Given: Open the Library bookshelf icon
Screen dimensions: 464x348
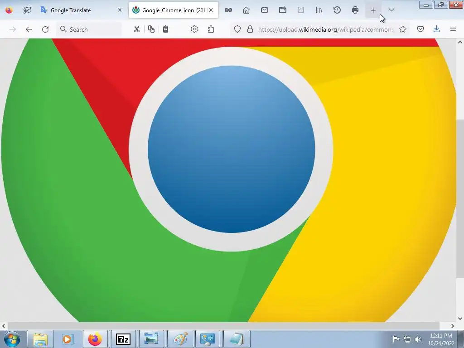Looking at the screenshot, I should click(x=319, y=10).
